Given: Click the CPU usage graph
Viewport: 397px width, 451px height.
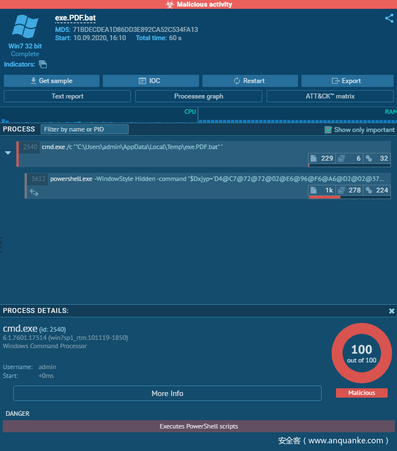Looking at the screenshot, I should [98, 116].
